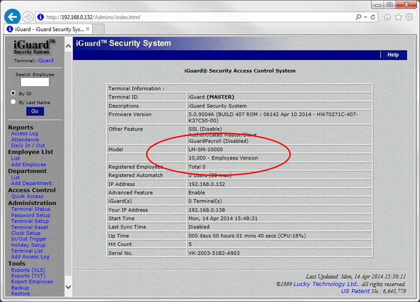Click the Up Time value with CPU:18%

coord(247,236)
